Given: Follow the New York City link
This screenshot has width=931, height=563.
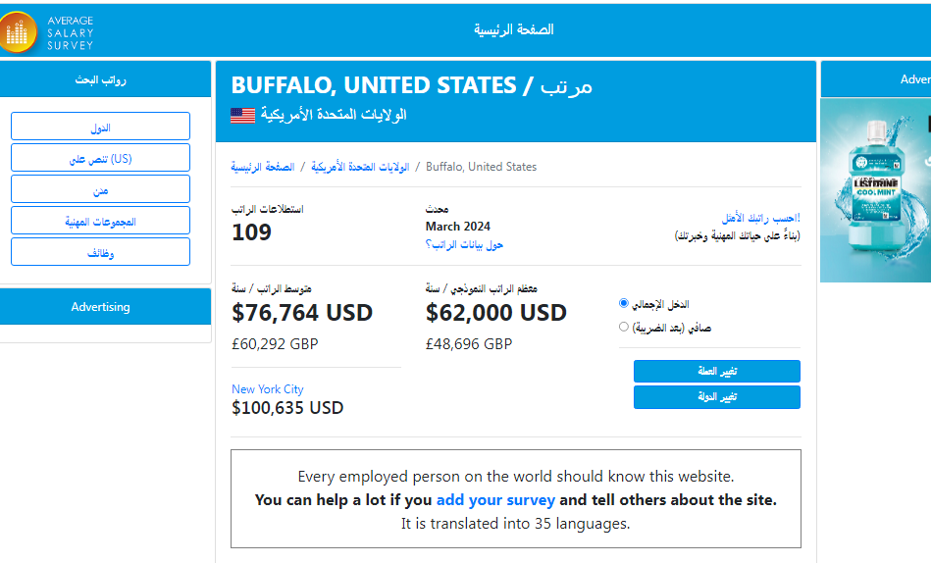Looking at the screenshot, I should (x=268, y=389).
